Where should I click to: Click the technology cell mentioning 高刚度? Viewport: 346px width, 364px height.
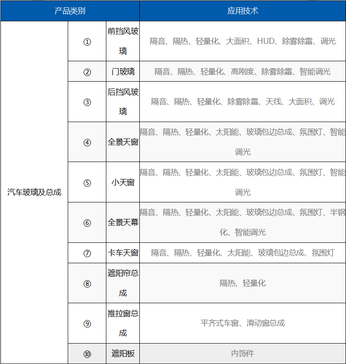point(243,72)
